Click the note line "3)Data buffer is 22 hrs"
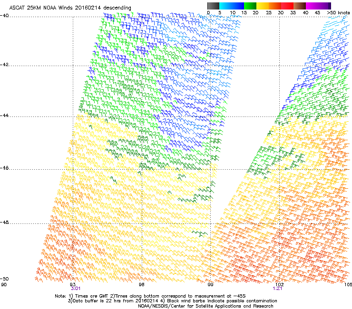 coord(172,301)
